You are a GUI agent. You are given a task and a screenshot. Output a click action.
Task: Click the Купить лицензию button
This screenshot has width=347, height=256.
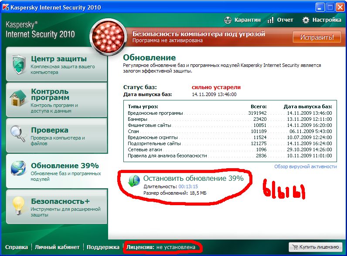(315, 247)
